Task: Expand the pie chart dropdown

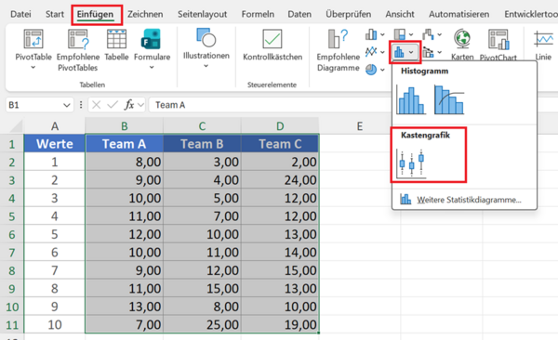Action: pos(382,70)
